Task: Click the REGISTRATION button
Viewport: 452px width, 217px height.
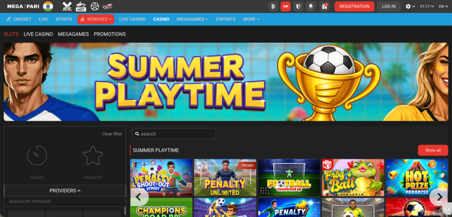Action: [354, 6]
